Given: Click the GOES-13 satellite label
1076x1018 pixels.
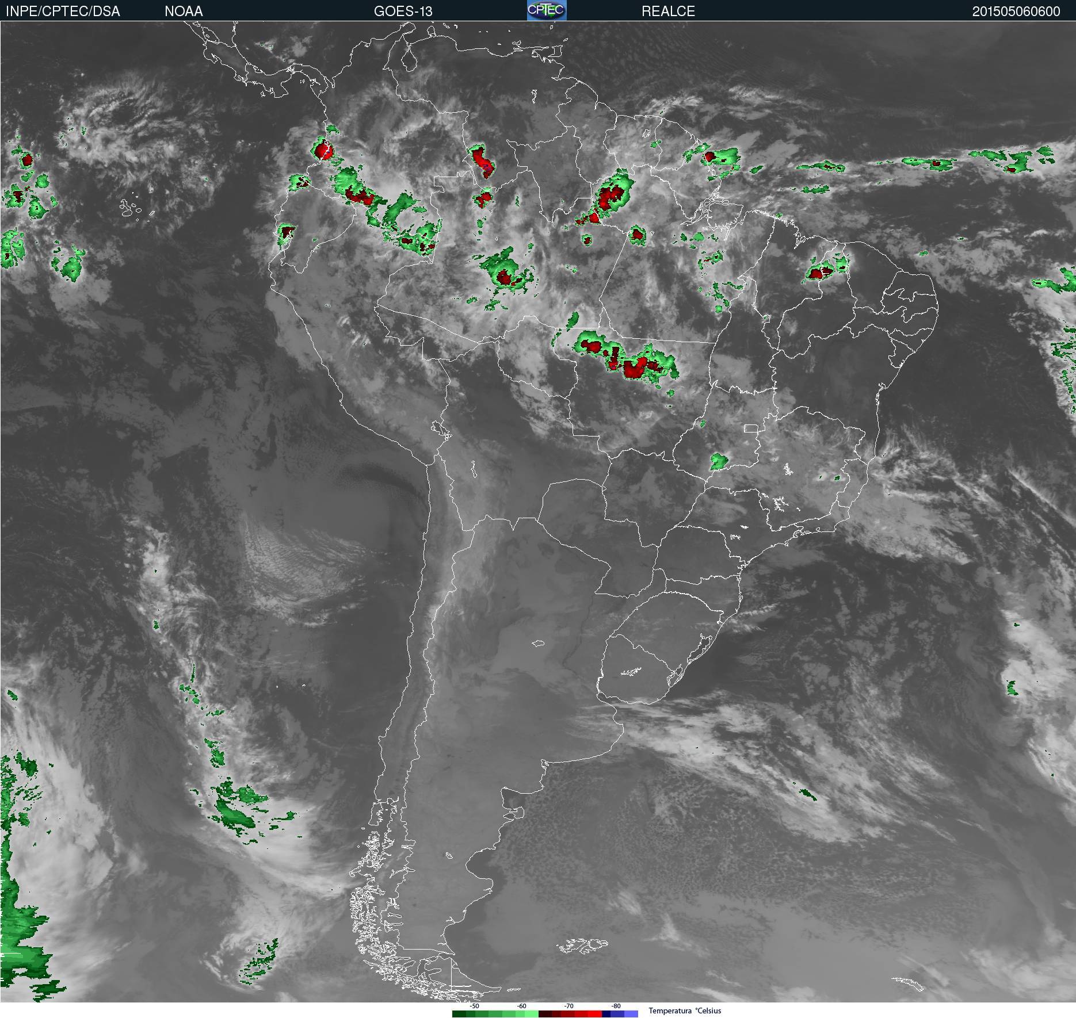Looking at the screenshot, I should (403, 12).
